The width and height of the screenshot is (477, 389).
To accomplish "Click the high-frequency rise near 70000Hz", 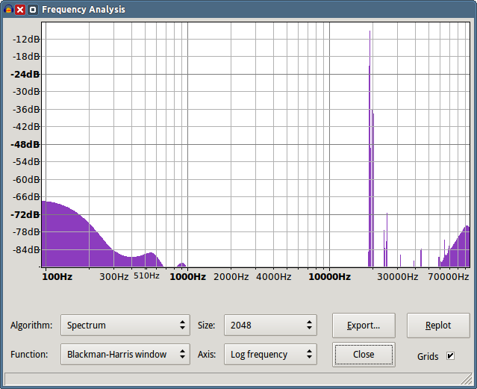I will tap(459, 249).
